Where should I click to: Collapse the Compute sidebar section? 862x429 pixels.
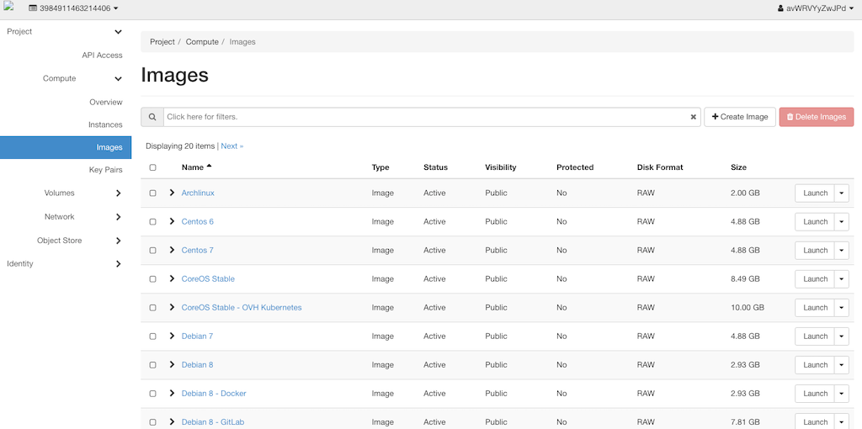[118, 78]
